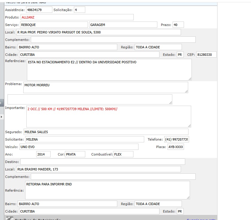Click the Combustível field showing FLEX
Viewport: 251px width, 220px height.
click(123, 154)
